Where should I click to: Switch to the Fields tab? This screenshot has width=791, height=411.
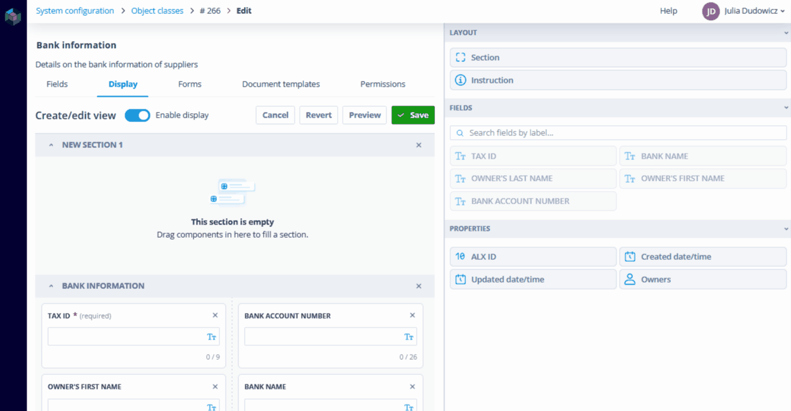point(57,84)
